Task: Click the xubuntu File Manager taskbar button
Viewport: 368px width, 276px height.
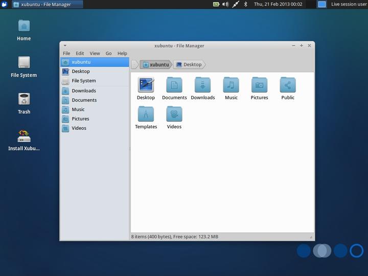Action: pyautogui.click(x=48, y=5)
